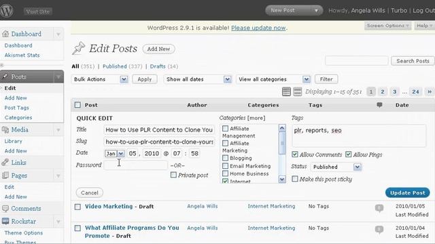The width and height of the screenshot is (435, 244).
Task: Click the Links chain icon
Action: coord(5,163)
